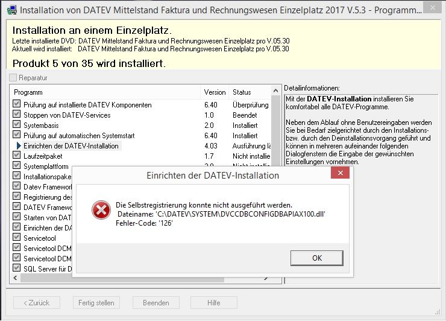Open Hilfe using the bottom button
Image resolution: width=446 pixels, height=321 pixels.
[x=213, y=303]
